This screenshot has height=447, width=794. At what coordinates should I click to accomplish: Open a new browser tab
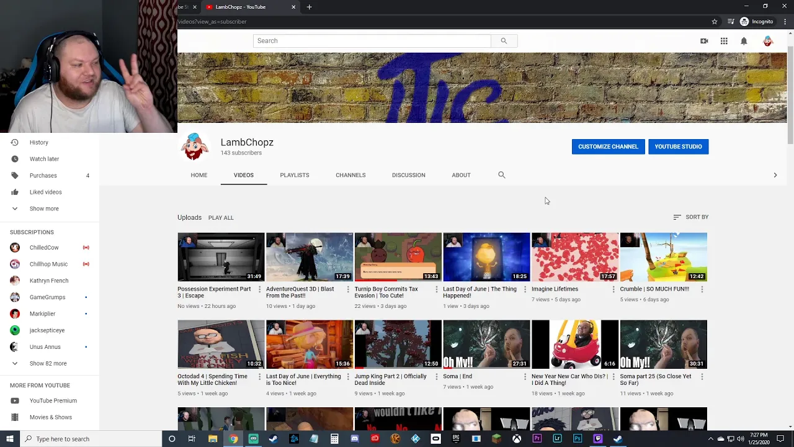(309, 7)
